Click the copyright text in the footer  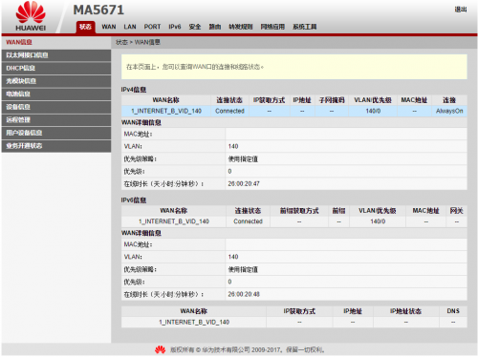click(248, 350)
